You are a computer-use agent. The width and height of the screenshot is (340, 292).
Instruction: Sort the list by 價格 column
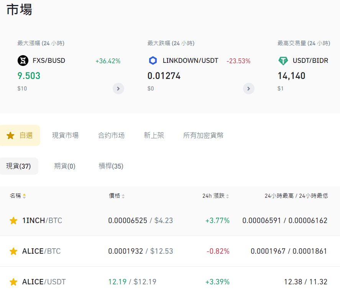click(117, 196)
